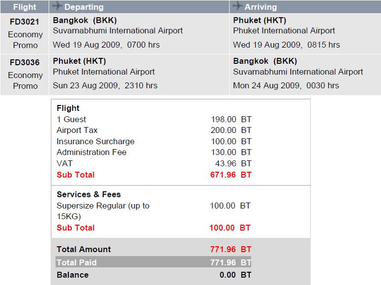The image size is (381, 285).
Task: Click the Departing column airplane icon
Action: tap(57, 6)
